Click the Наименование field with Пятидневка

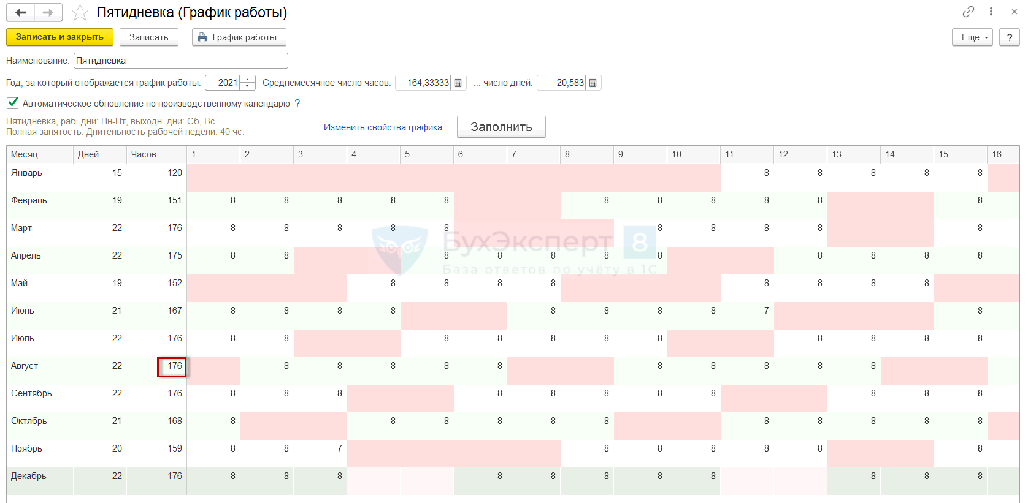pos(181,61)
